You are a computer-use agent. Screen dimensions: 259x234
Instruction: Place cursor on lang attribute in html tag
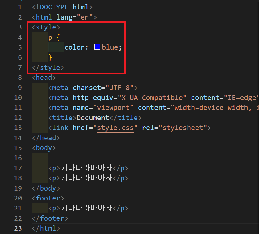pyautogui.click(x=64, y=17)
